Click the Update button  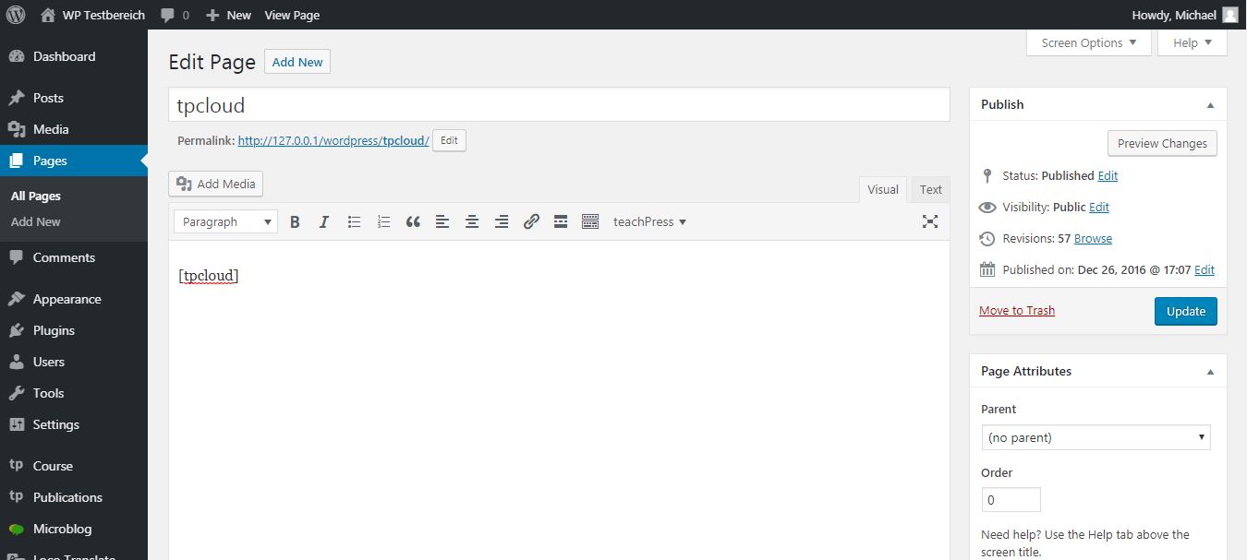pos(1185,311)
